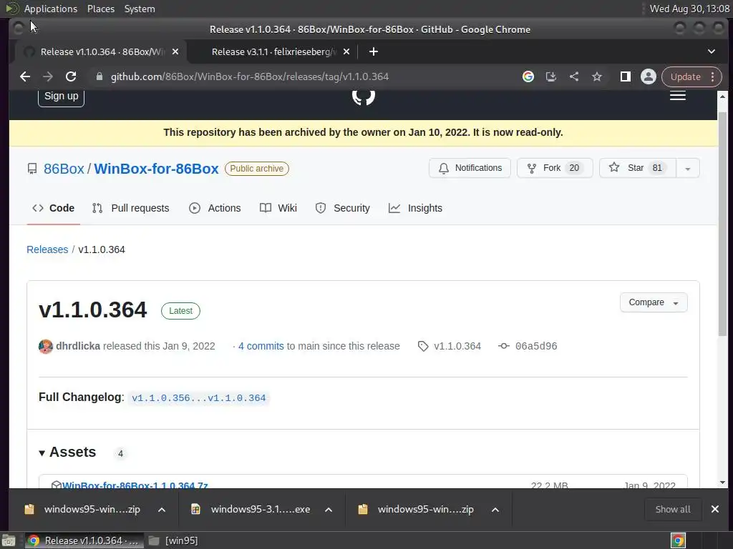Click the browser forward arrow
The height and width of the screenshot is (549, 733).
point(48,76)
